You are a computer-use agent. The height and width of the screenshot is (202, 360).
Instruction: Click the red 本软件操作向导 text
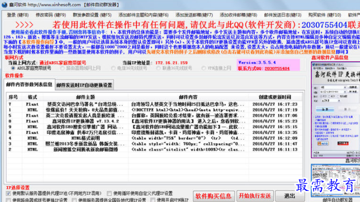tap(38, 42)
